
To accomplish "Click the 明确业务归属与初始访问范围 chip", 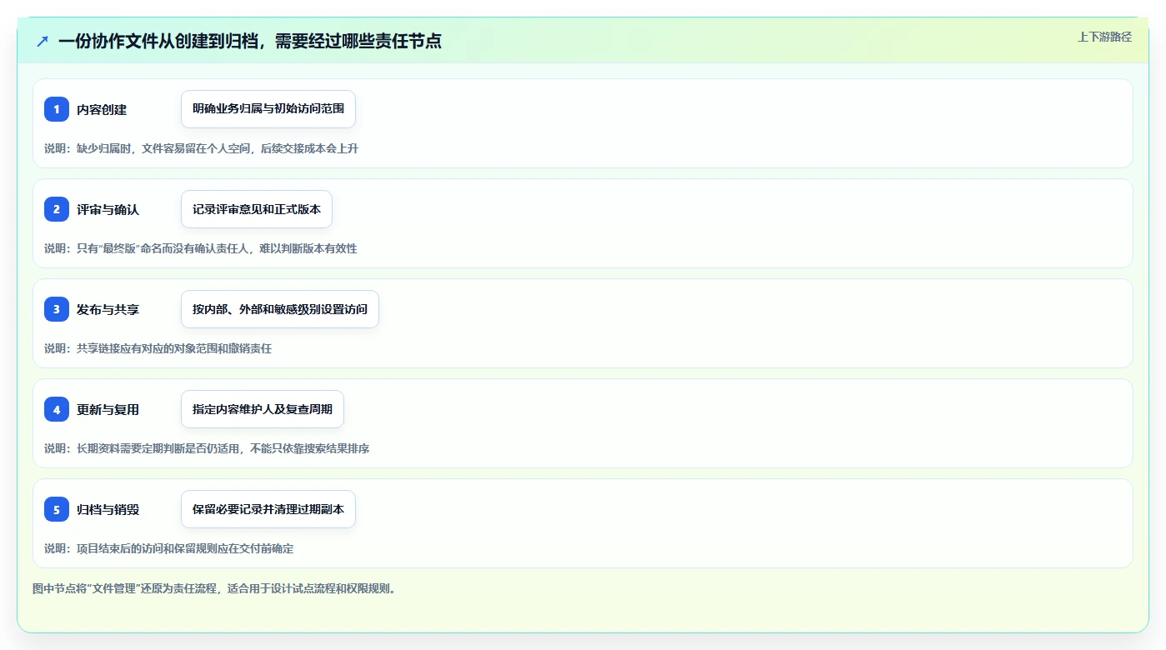I will (268, 109).
